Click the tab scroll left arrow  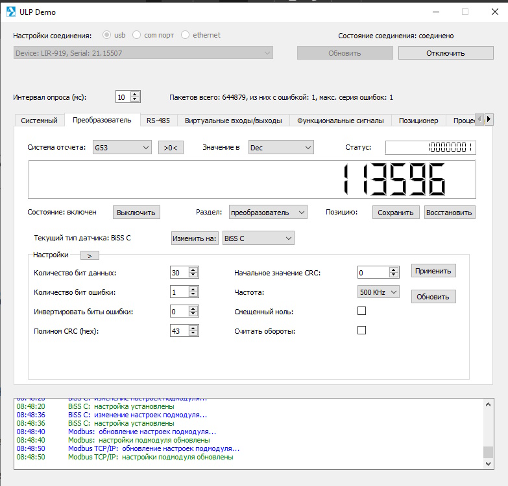point(480,119)
